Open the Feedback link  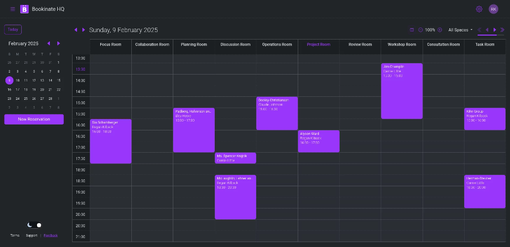coord(51,235)
